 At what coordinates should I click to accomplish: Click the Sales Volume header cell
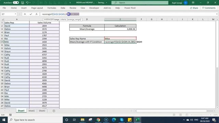coord(44,23)
